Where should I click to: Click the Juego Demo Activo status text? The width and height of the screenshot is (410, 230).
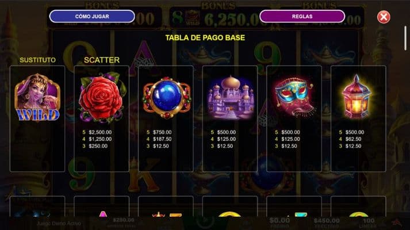coord(59,224)
